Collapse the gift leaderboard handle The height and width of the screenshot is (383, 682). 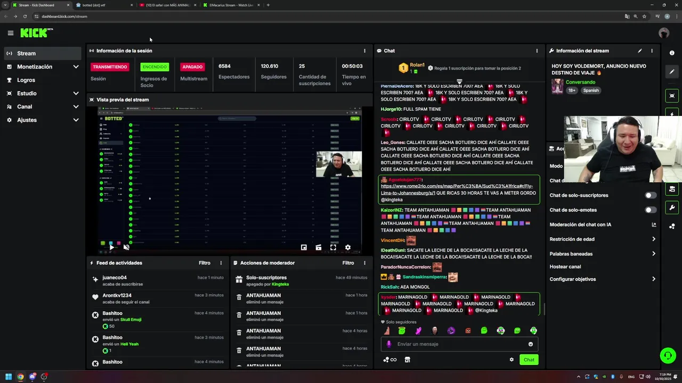click(x=459, y=81)
